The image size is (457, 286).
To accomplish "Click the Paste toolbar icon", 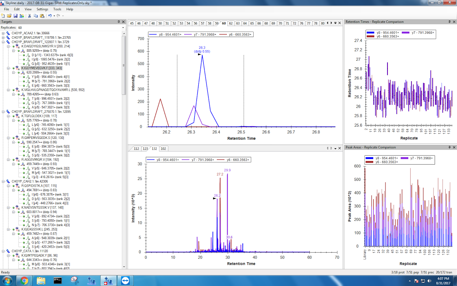I will coord(42,15).
